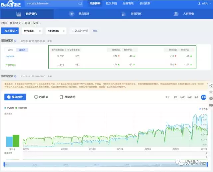Screen dimensions: 213x172
Task: Select the 半年 time range
Action: [x=196, y=97]
